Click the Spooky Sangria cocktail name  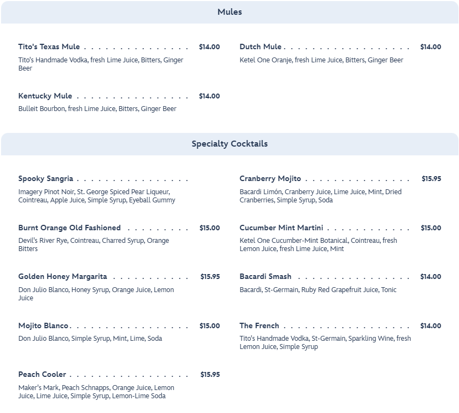(46, 179)
